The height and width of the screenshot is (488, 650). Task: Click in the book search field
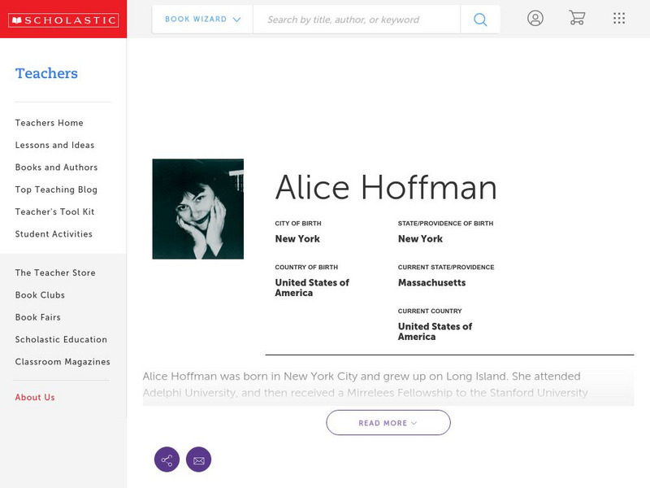coord(356,20)
